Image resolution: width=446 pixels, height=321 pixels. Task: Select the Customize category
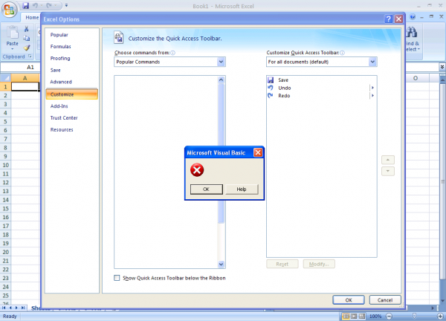point(71,94)
